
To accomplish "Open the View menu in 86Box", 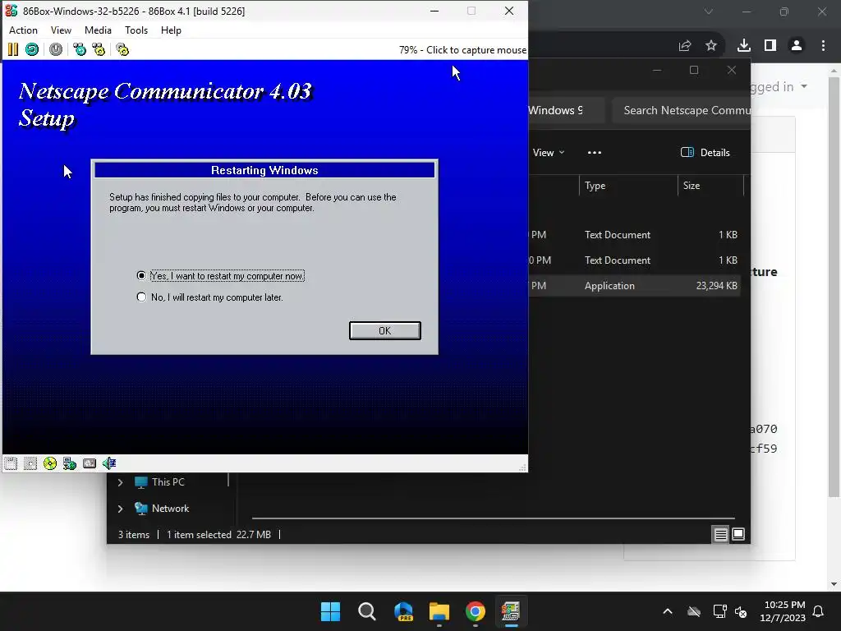I will (61, 30).
